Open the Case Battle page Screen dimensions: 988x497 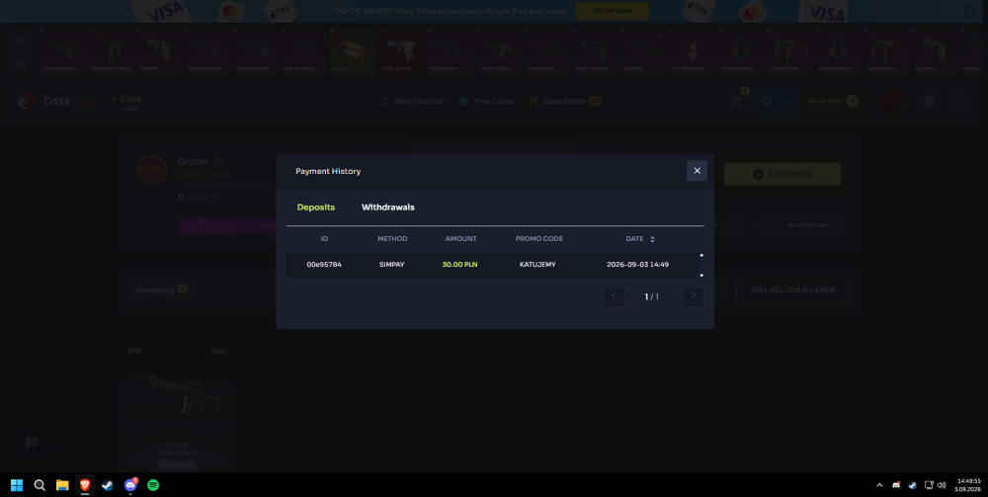click(564, 101)
